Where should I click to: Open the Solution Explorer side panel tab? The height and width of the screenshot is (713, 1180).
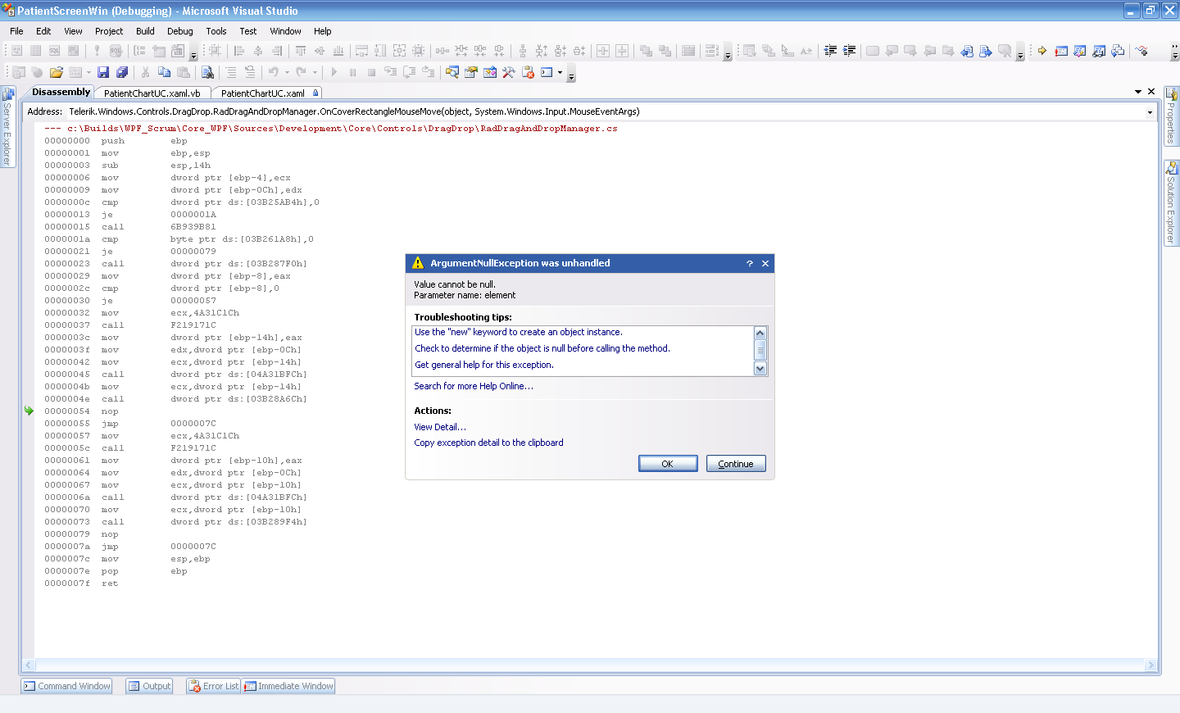(x=1171, y=202)
